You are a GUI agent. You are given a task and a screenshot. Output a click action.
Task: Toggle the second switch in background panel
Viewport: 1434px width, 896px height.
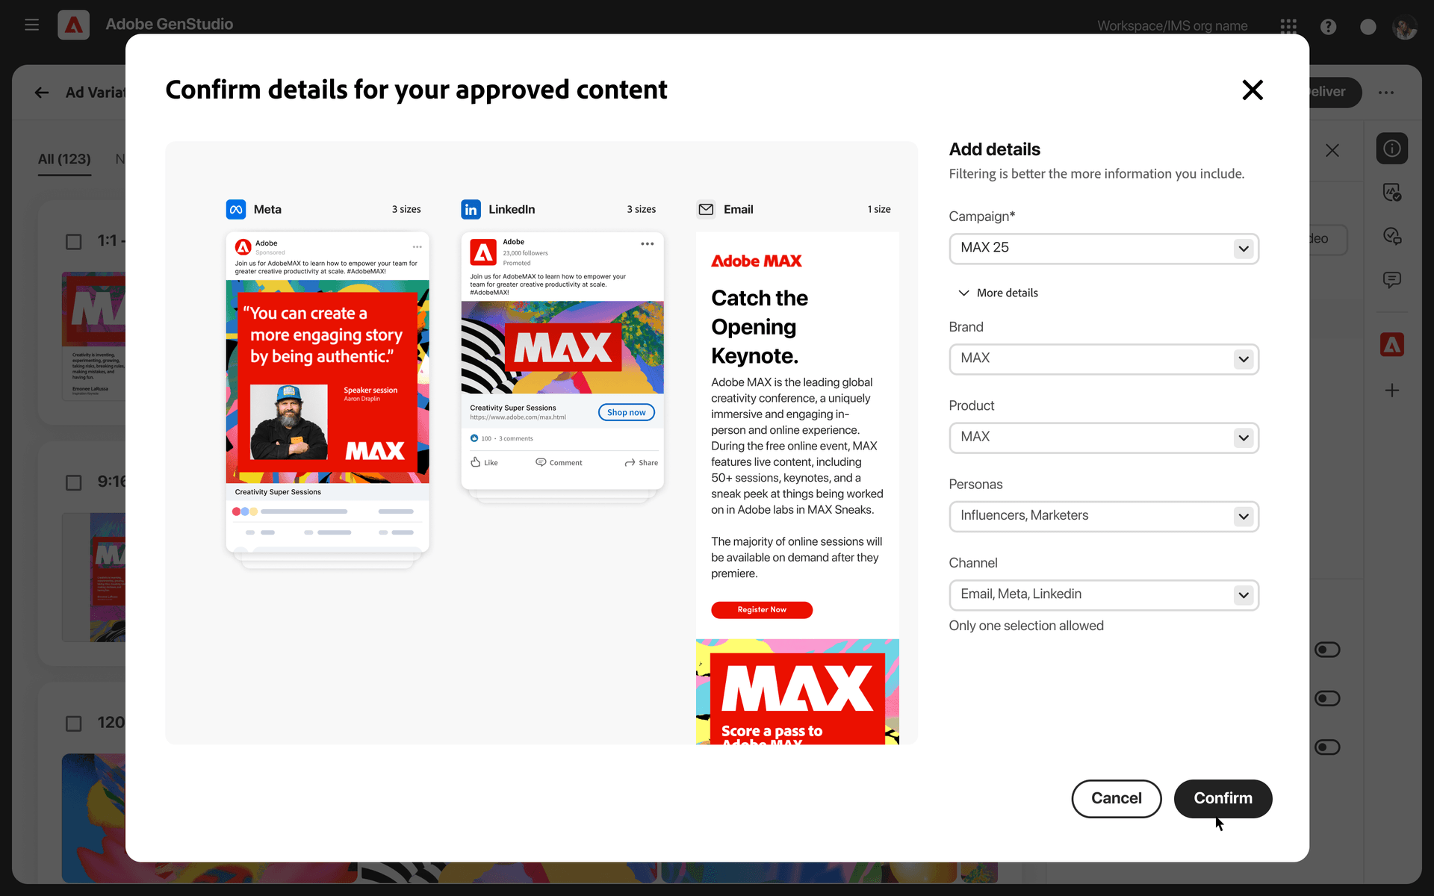pyautogui.click(x=1327, y=699)
